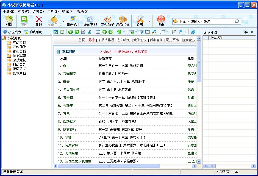Click the green forward arrow in browser toolbar
This screenshot has width=258, height=176.
(x=77, y=32)
